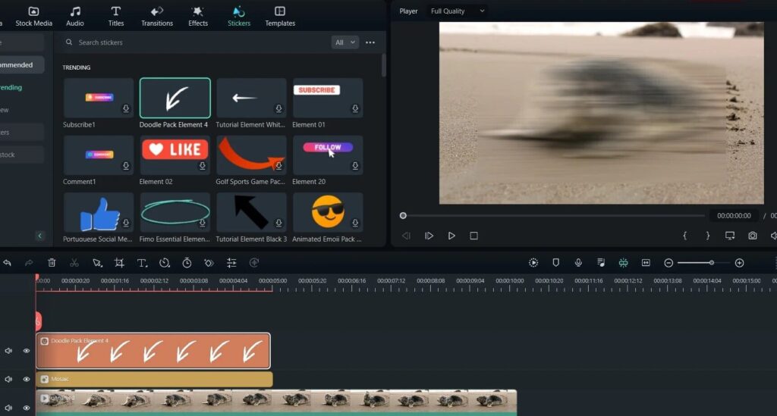Viewport: 777px width, 416px height.
Task: Delete the selected clip with trash icon
Action: click(x=52, y=263)
